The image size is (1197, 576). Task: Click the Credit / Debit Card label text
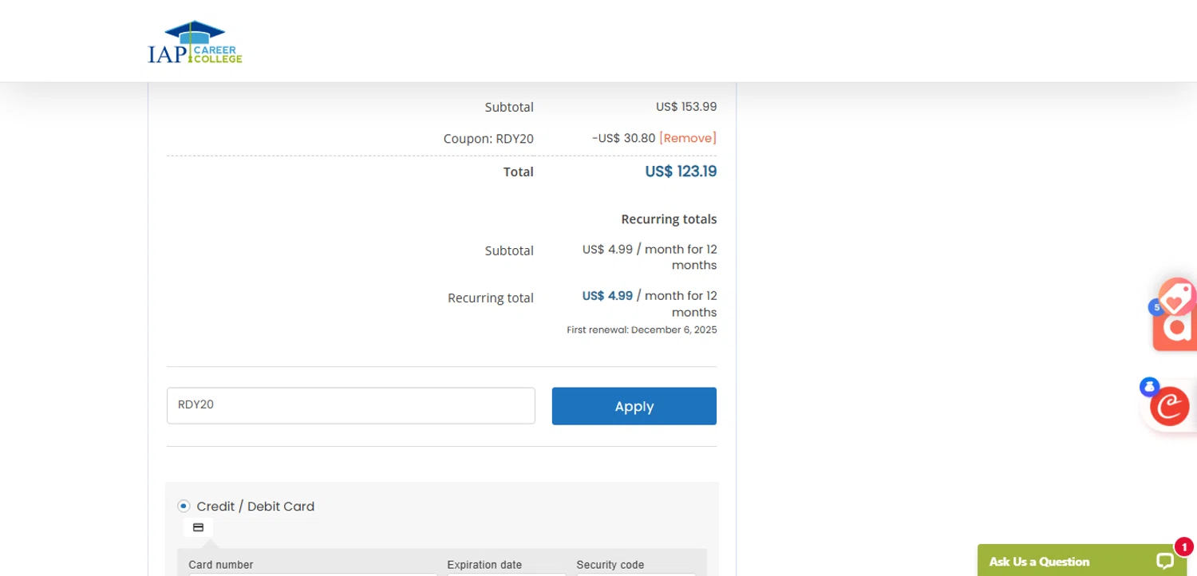point(255,507)
